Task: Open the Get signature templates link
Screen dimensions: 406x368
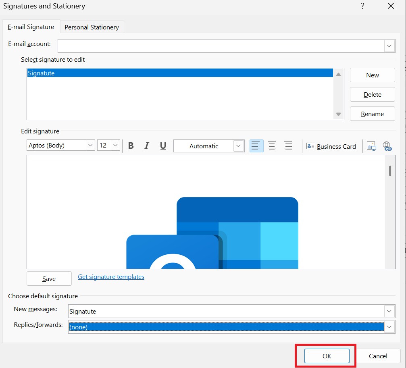Action: click(111, 277)
